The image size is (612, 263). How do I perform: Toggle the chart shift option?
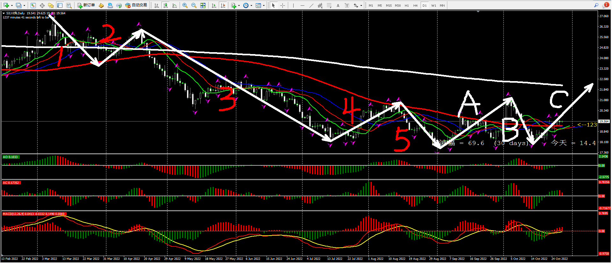[223, 5]
